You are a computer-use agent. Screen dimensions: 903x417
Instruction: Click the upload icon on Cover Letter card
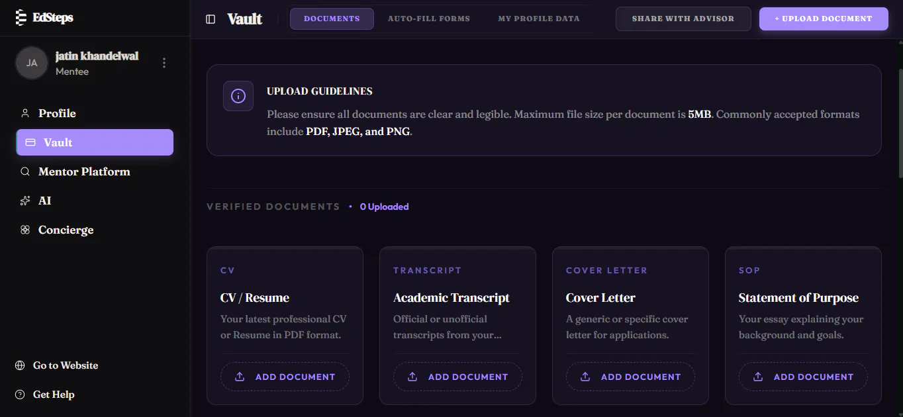coord(585,377)
